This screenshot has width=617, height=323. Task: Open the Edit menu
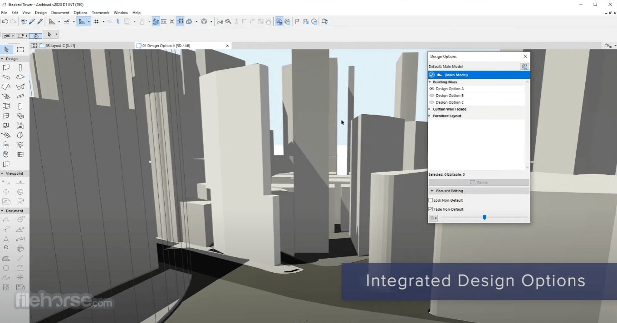click(x=15, y=13)
